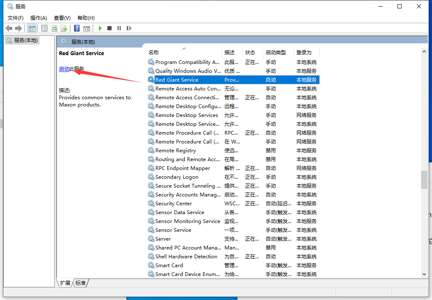This screenshot has width=432, height=300.
Task: Sort by the 状态 column header
Action: [x=252, y=52]
